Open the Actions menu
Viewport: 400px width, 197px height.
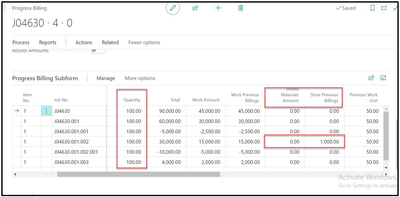point(84,42)
